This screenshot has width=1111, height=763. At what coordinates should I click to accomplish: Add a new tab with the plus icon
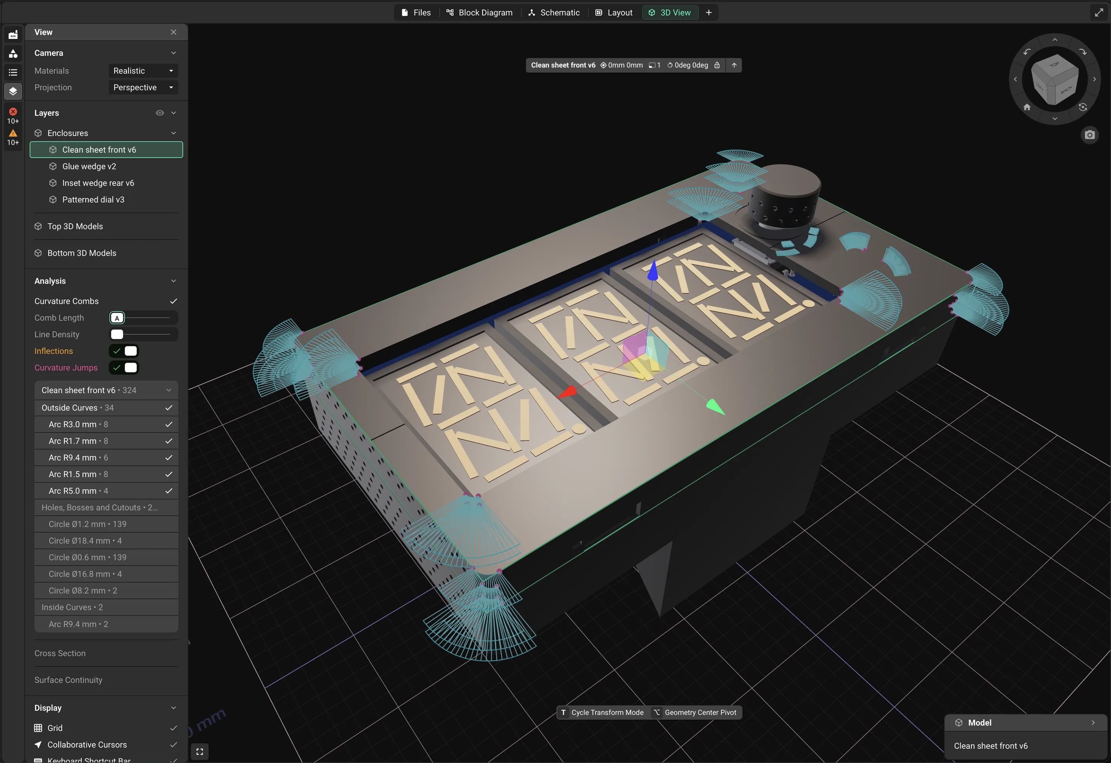pyautogui.click(x=709, y=12)
